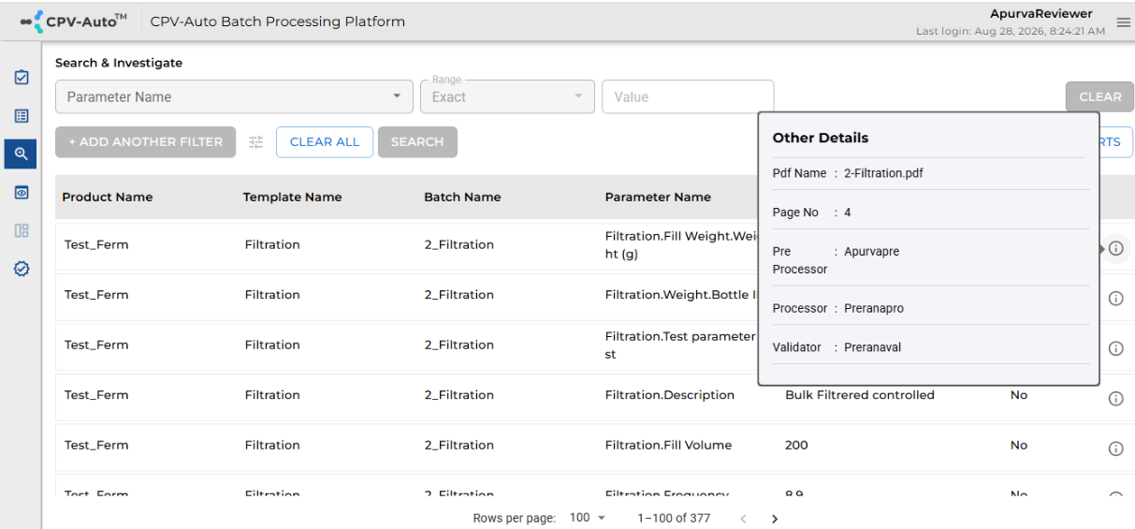Click info icon for Fill Weight row

point(1115,248)
